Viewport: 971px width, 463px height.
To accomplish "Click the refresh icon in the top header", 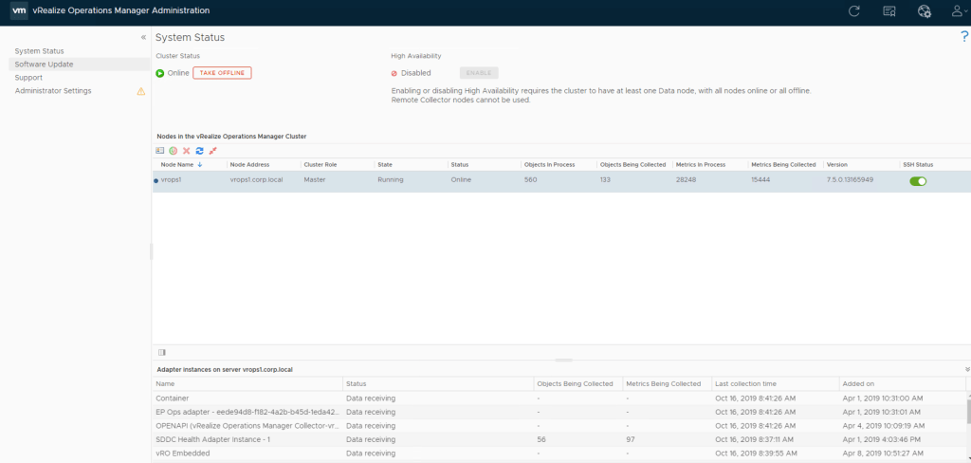I will (854, 10).
